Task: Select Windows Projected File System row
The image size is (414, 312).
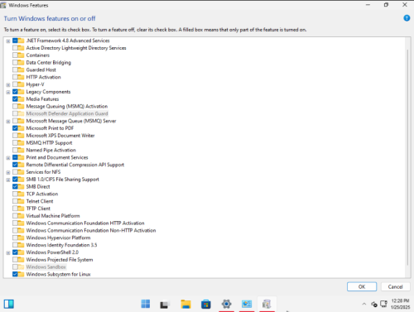Action: (x=60, y=260)
